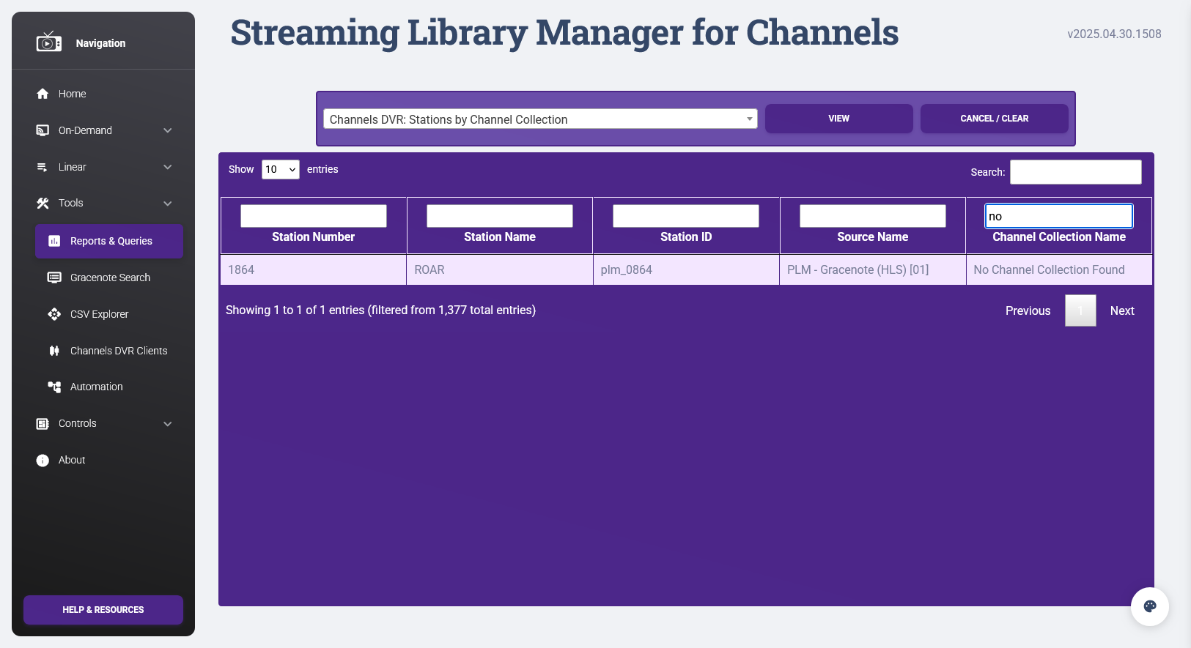Click the On-Demand cast icon
Screen dimensions: 1191x648
pyautogui.click(x=43, y=130)
